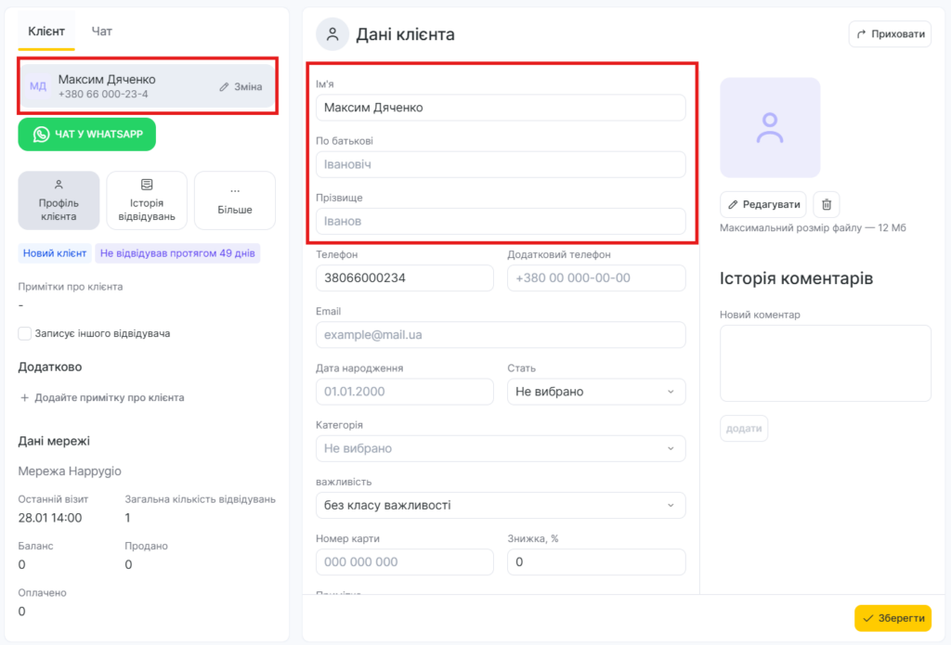Expand the важливість dropdown
The width and height of the screenshot is (951, 645).
click(x=501, y=505)
